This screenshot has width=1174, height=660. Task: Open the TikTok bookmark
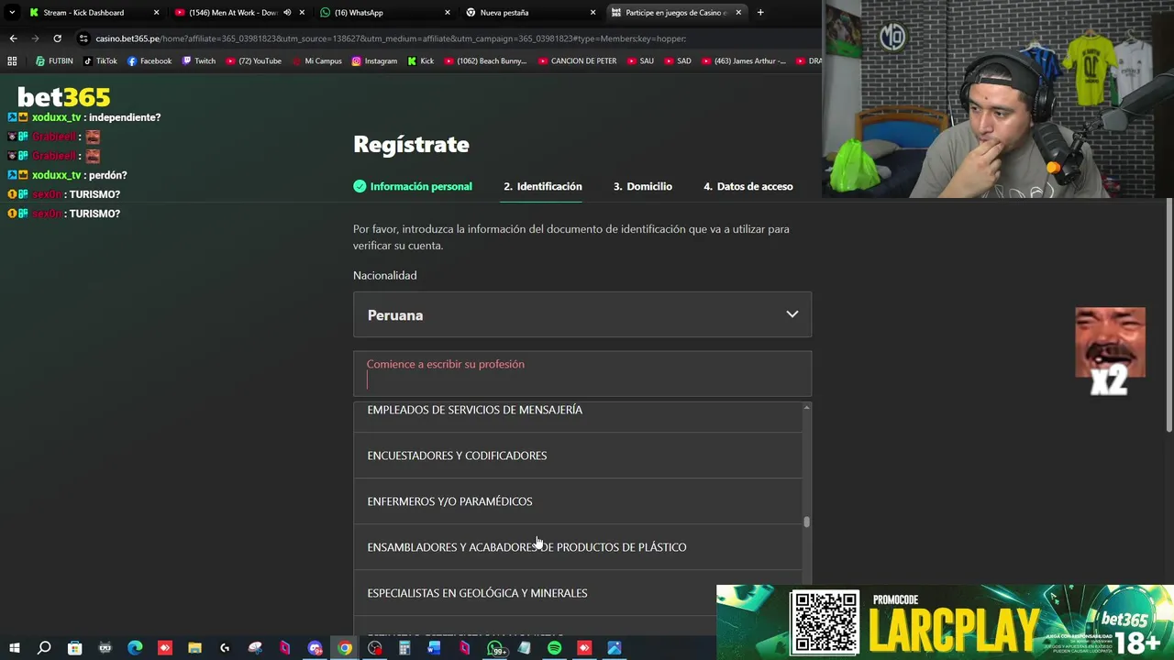(100, 61)
